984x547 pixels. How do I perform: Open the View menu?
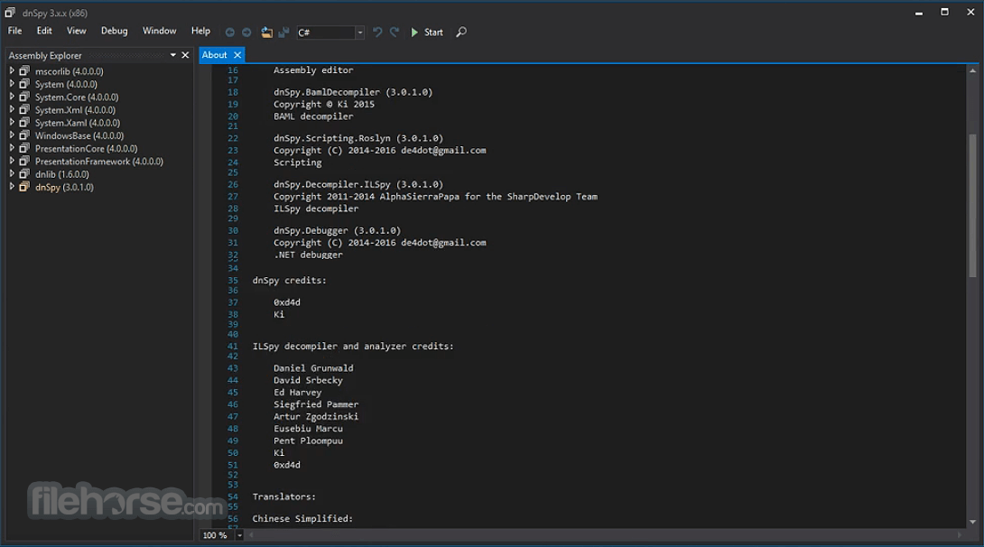point(77,31)
